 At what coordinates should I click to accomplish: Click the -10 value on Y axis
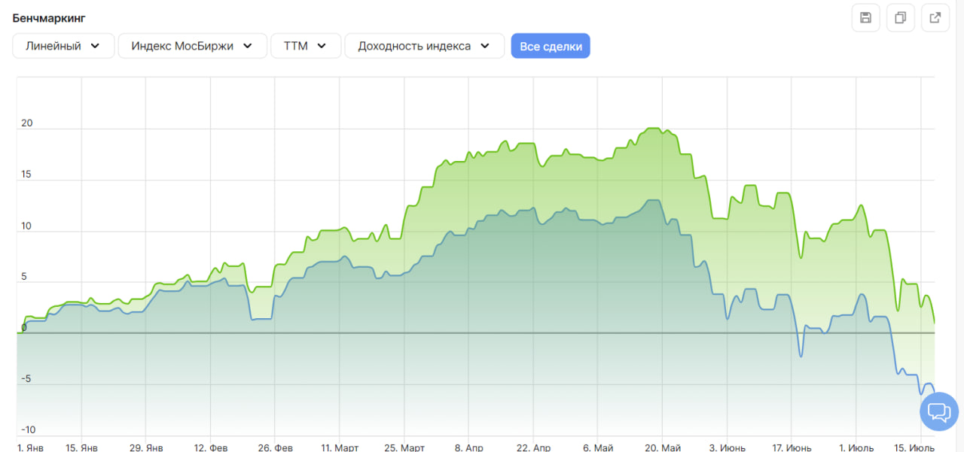point(28,430)
